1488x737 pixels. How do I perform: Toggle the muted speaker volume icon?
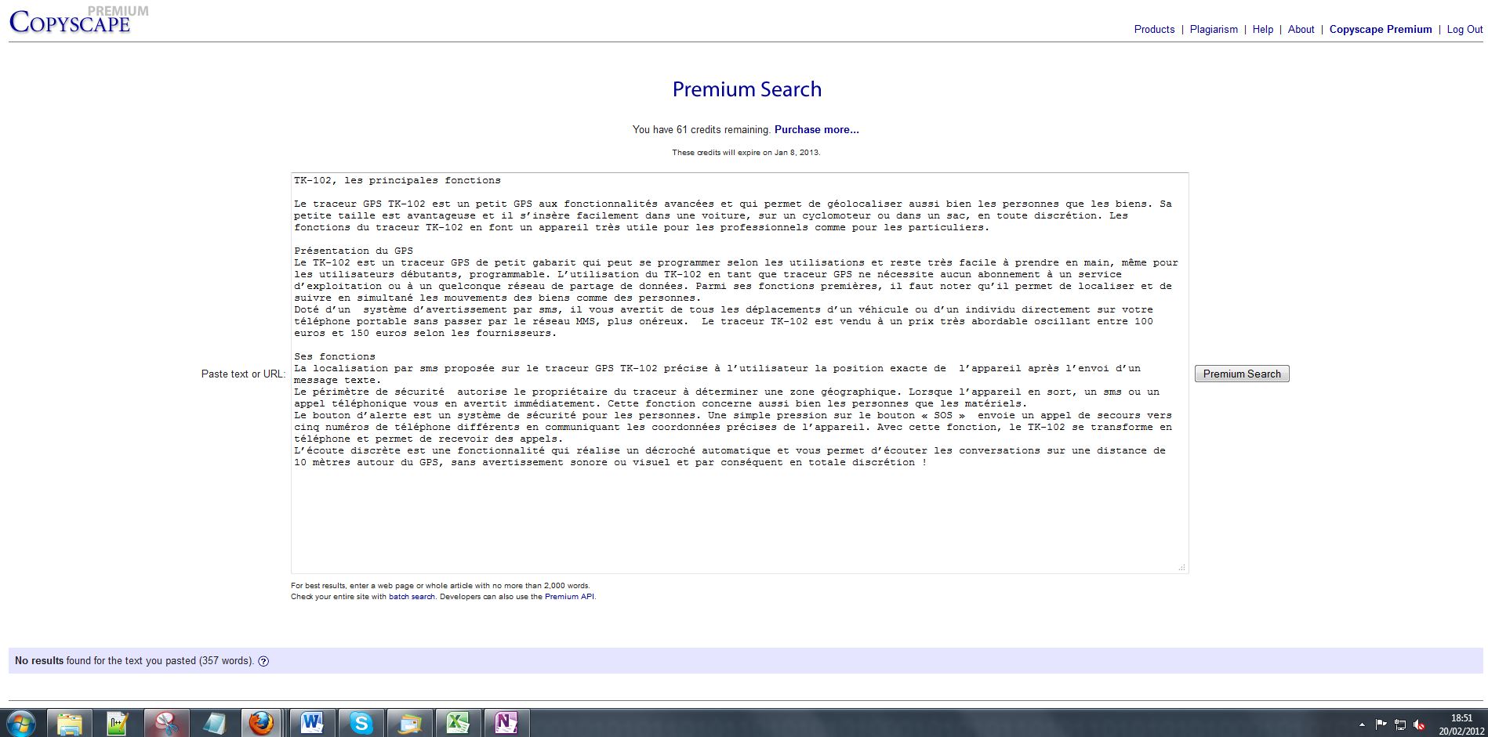coord(1419,724)
